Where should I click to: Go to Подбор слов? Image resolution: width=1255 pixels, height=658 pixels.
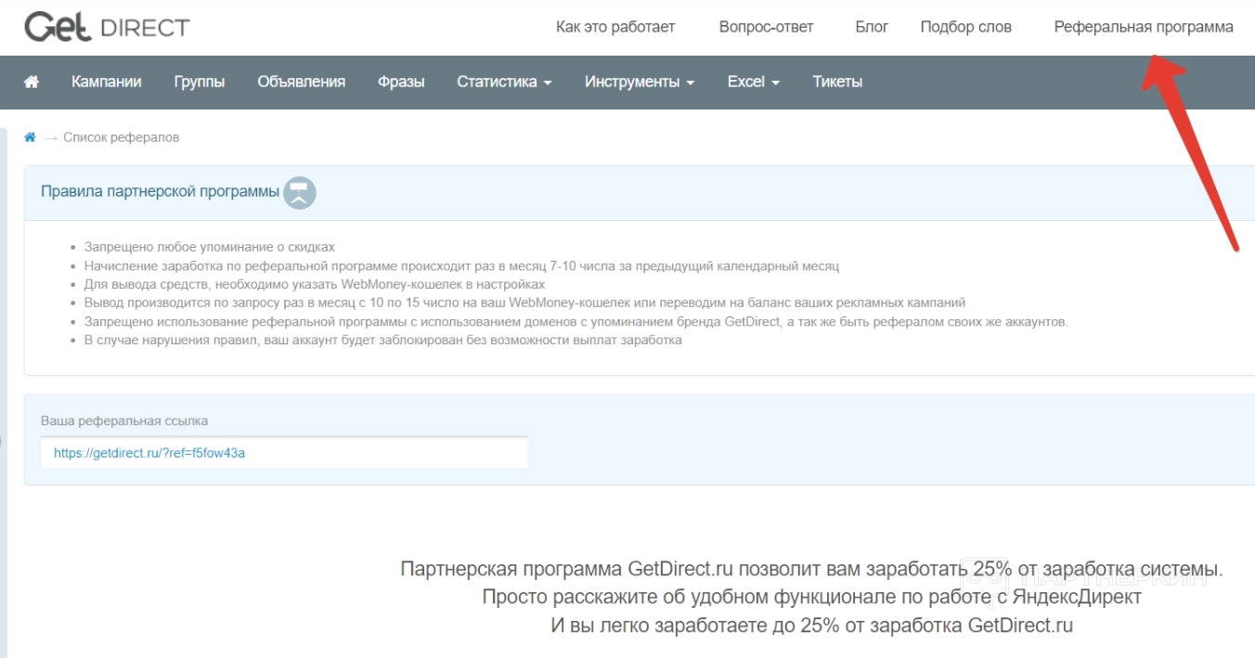click(x=966, y=27)
